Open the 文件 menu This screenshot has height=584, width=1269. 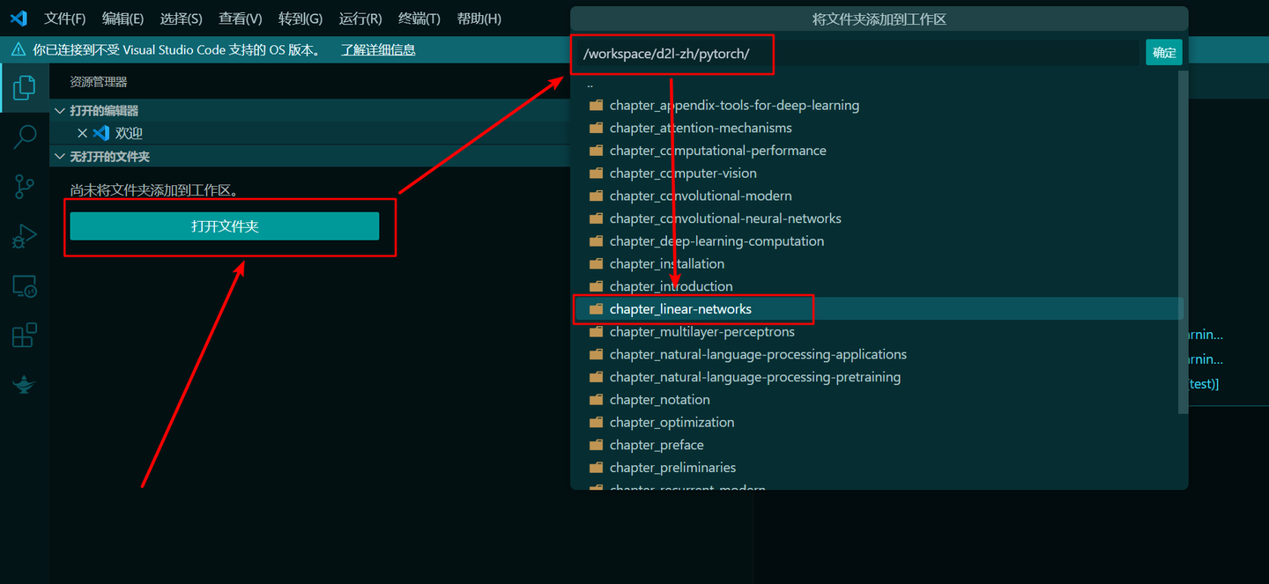(x=64, y=18)
